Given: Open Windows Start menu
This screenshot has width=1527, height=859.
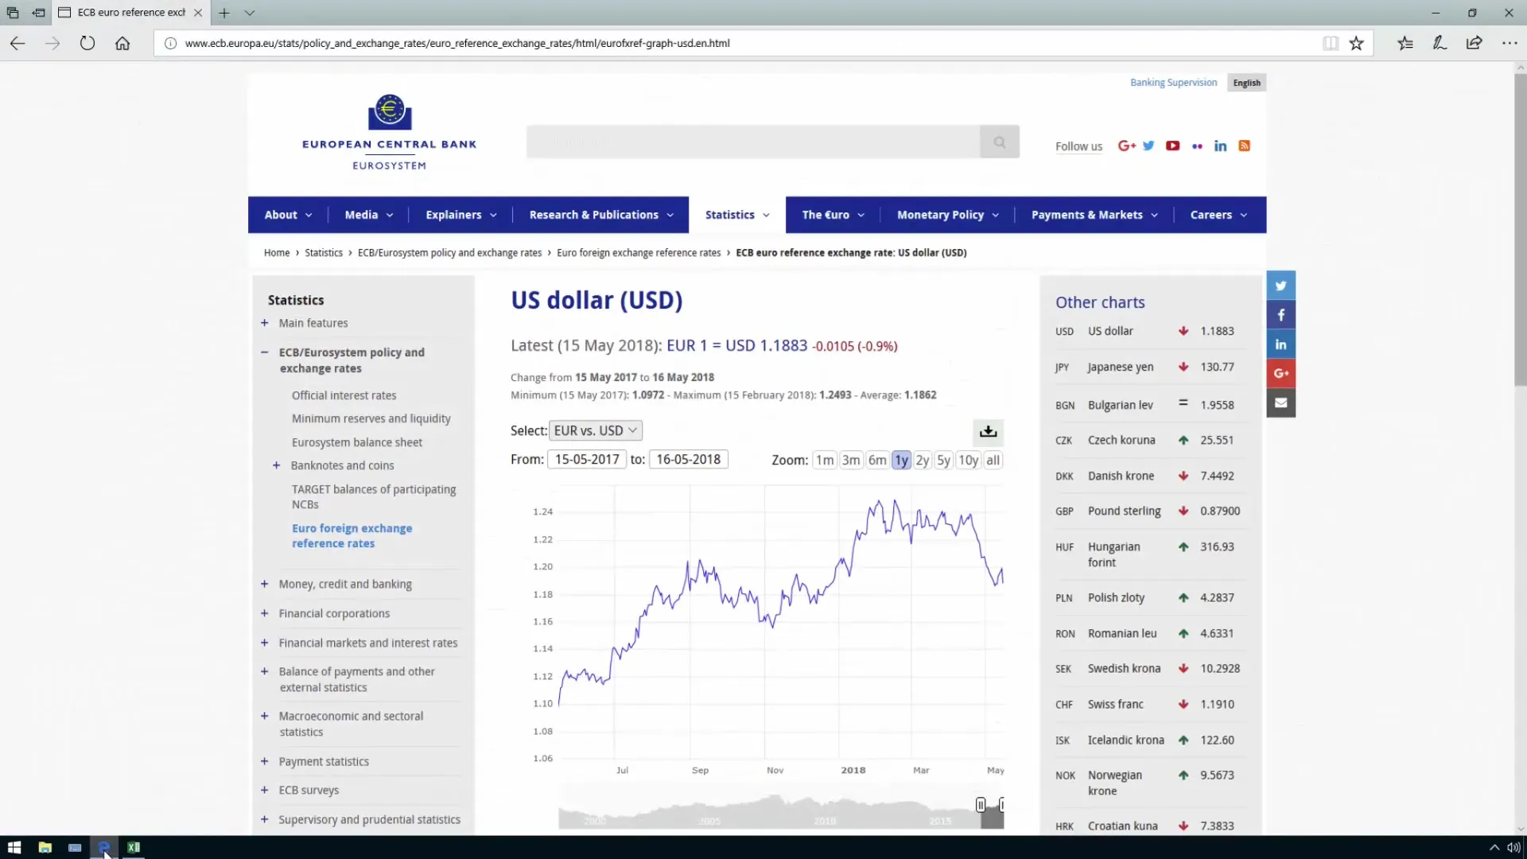Looking at the screenshot, I should click(x=14, y=847).
